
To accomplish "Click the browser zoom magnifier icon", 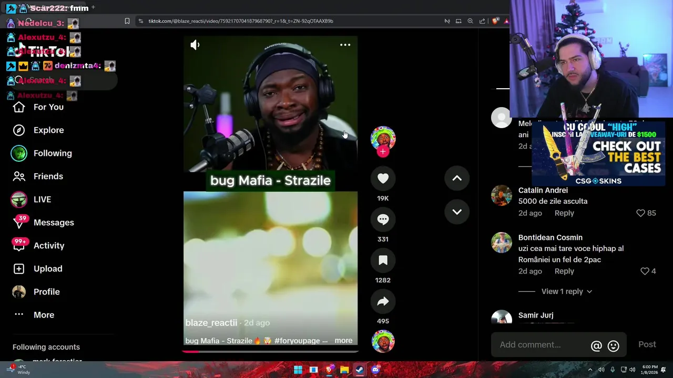I will click(471, 21).
